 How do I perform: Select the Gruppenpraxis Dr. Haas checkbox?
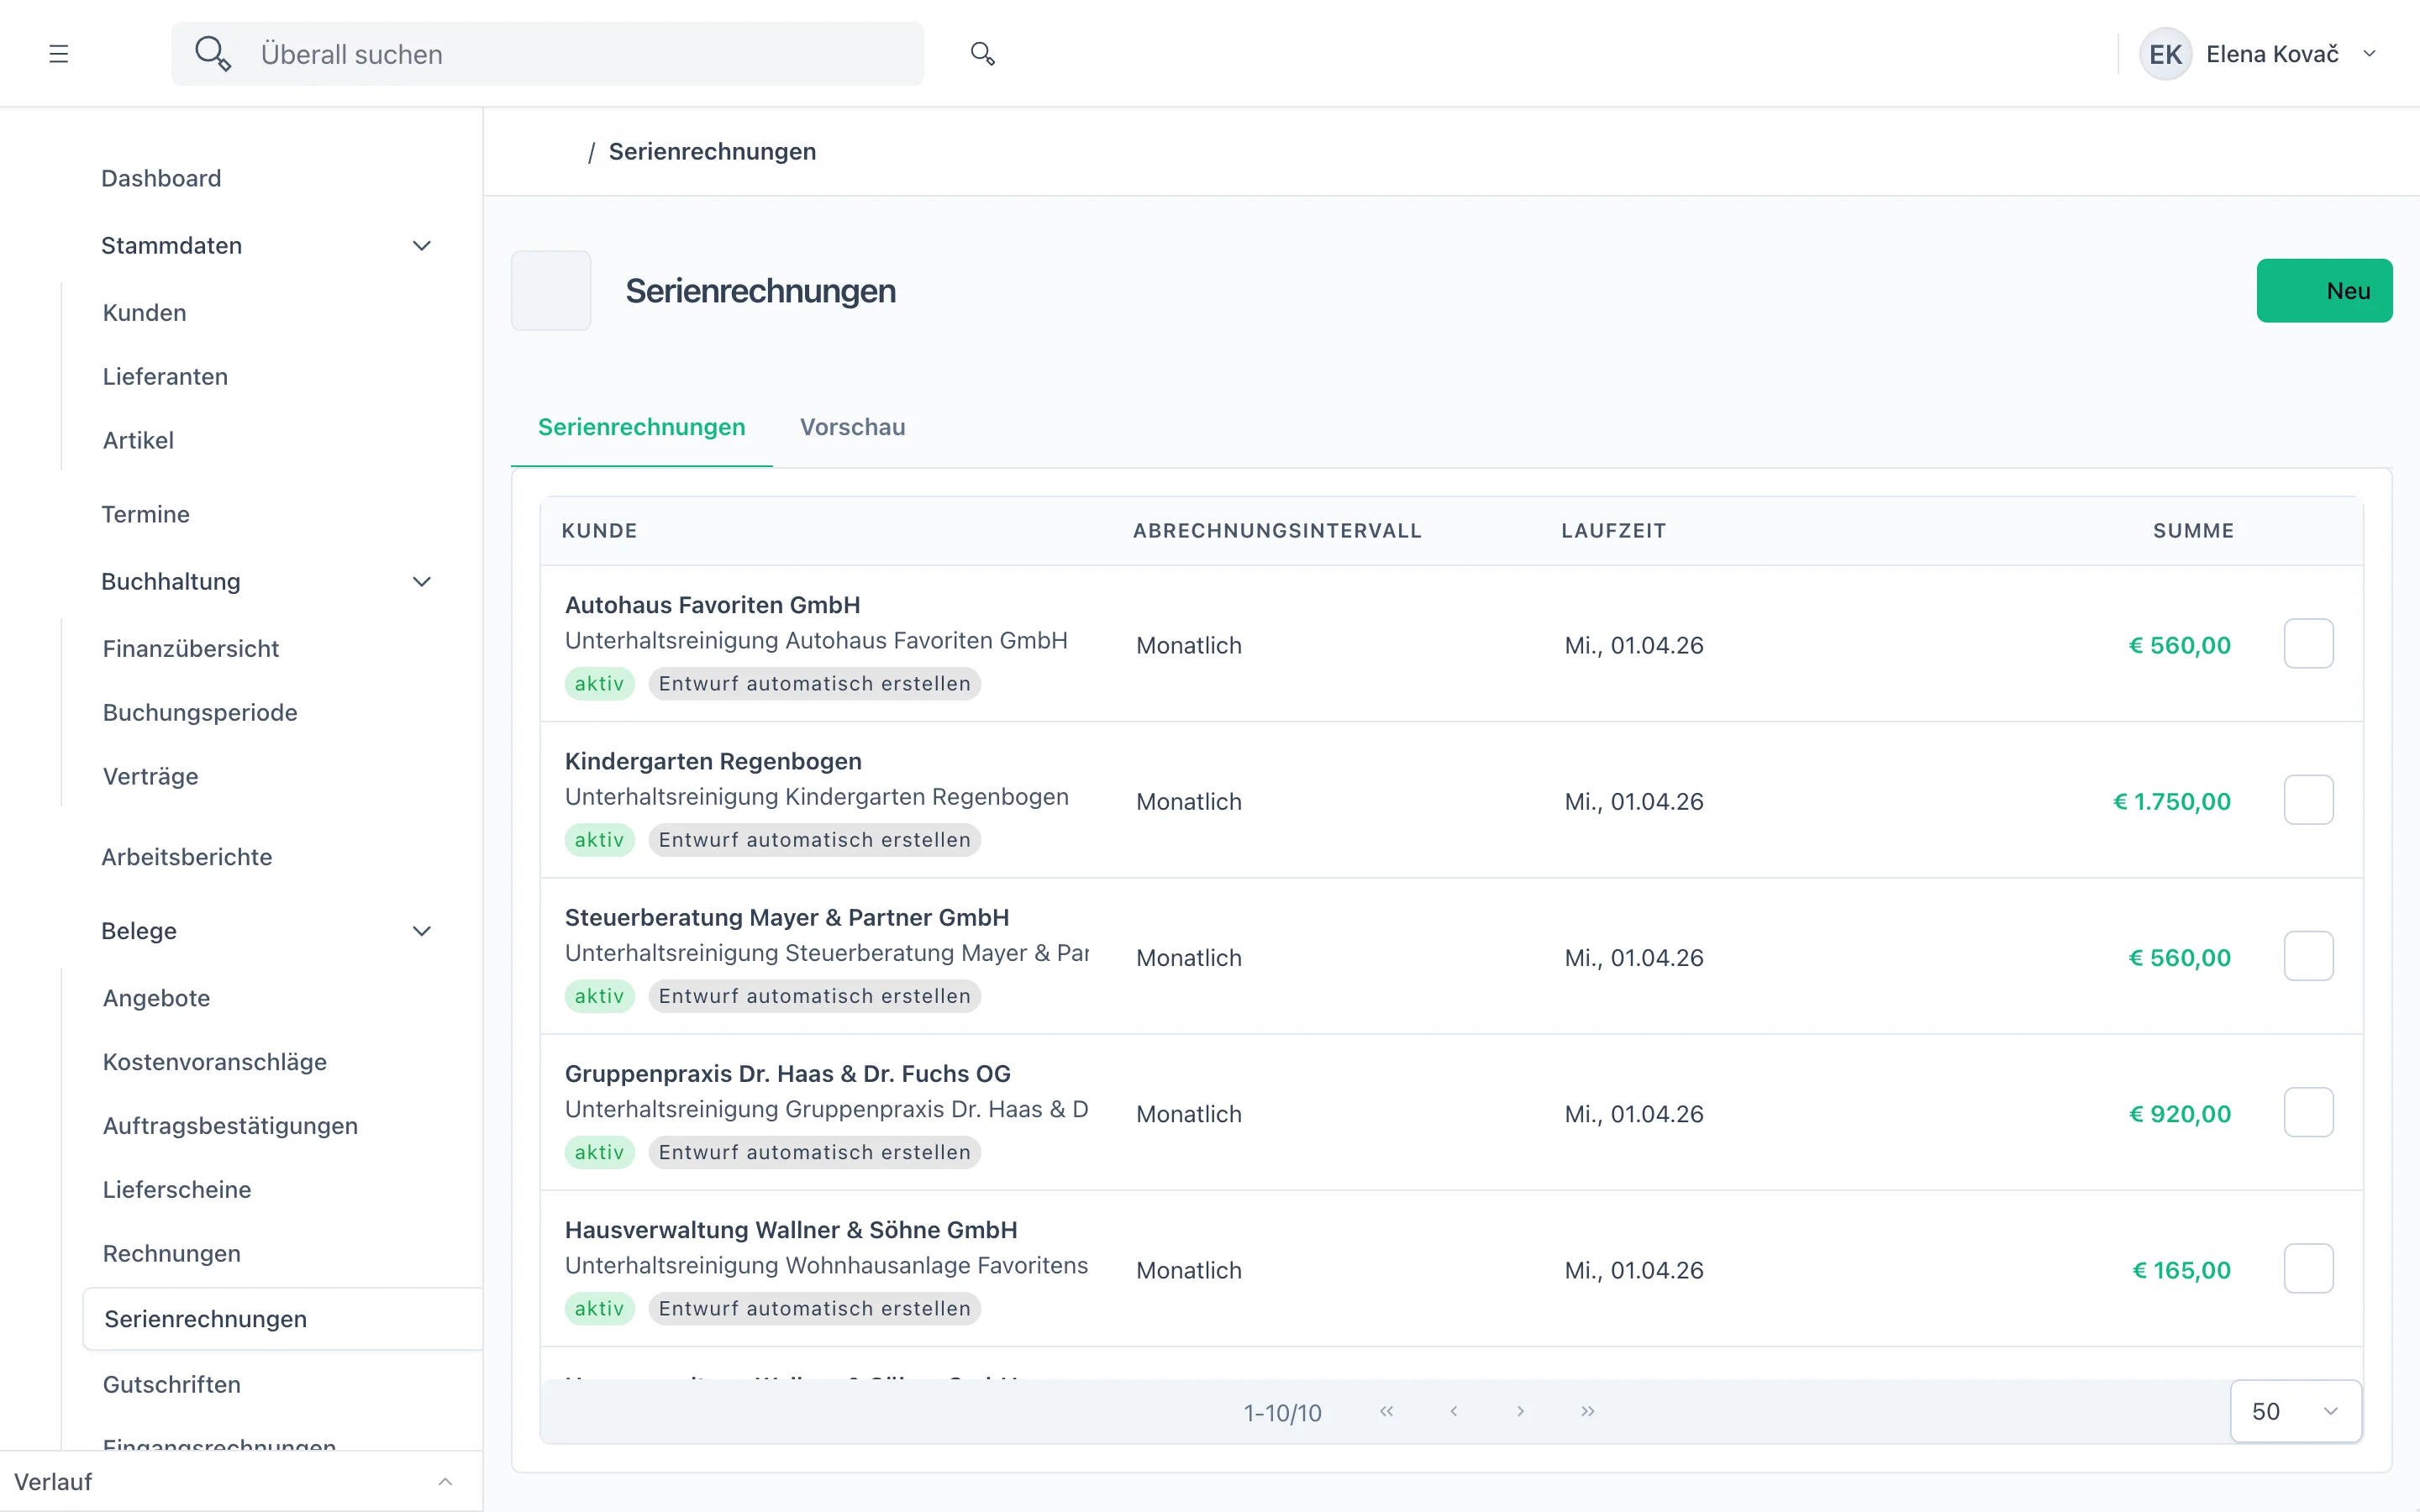(x=2308, y=1112)
